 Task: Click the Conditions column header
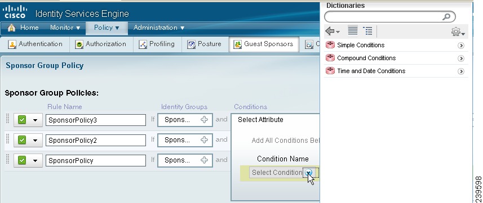(250, 107)
